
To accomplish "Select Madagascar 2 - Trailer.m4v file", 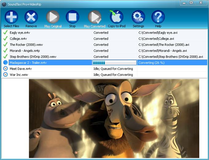I will 28,63.
